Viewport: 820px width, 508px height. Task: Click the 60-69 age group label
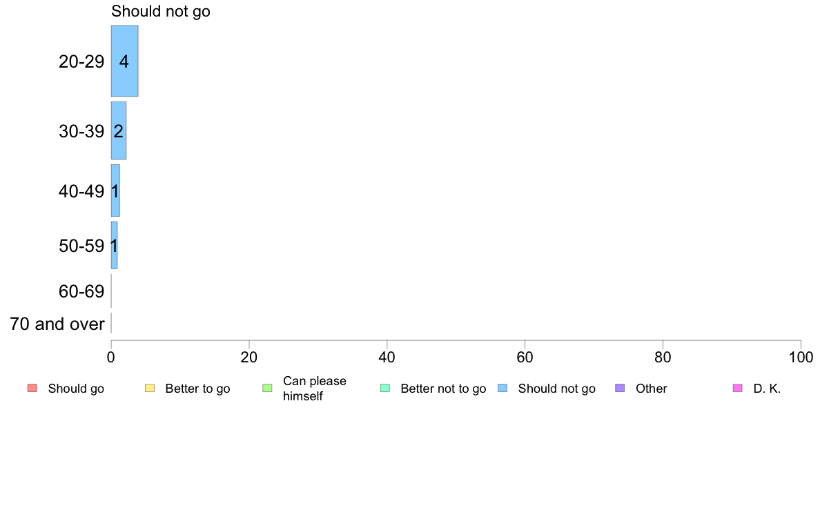click(x=81, y=291)
